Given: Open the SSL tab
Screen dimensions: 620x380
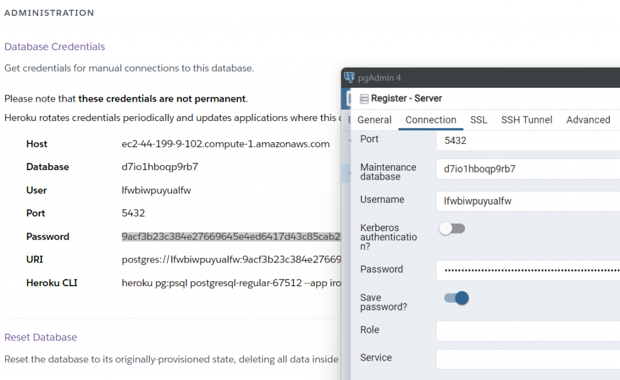Looking at the screenshot, I should coord(478,120).
